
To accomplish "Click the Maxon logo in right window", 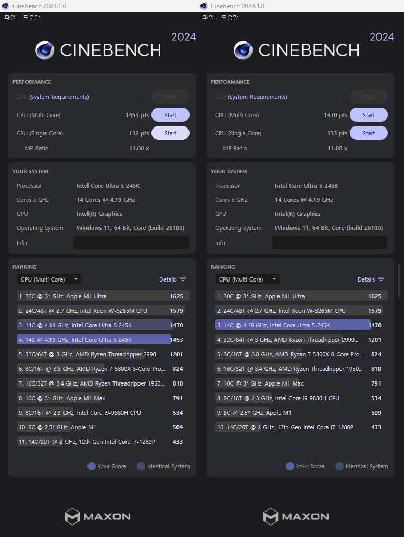I will pos(296,517).
